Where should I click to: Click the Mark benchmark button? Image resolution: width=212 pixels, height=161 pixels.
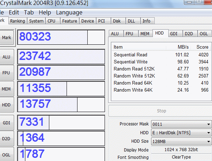(x=6, y=37)
